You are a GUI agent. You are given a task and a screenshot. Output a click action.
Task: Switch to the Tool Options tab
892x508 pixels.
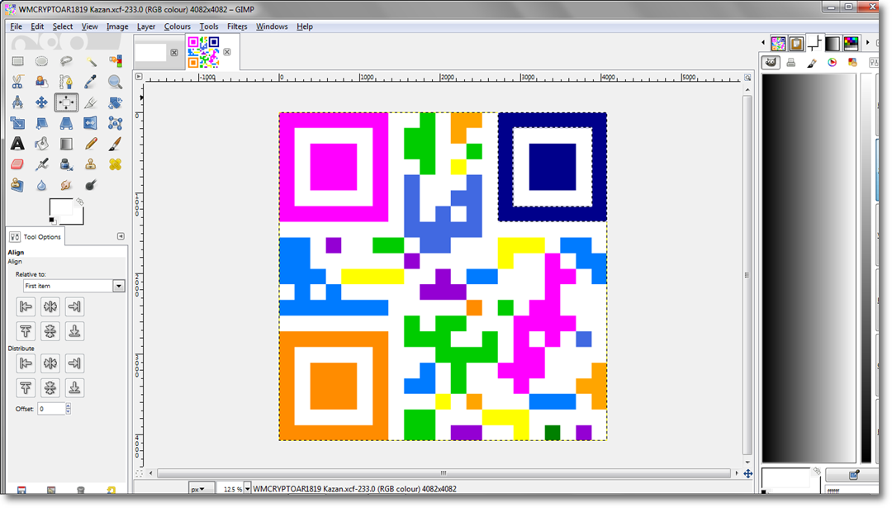point(36,236)
